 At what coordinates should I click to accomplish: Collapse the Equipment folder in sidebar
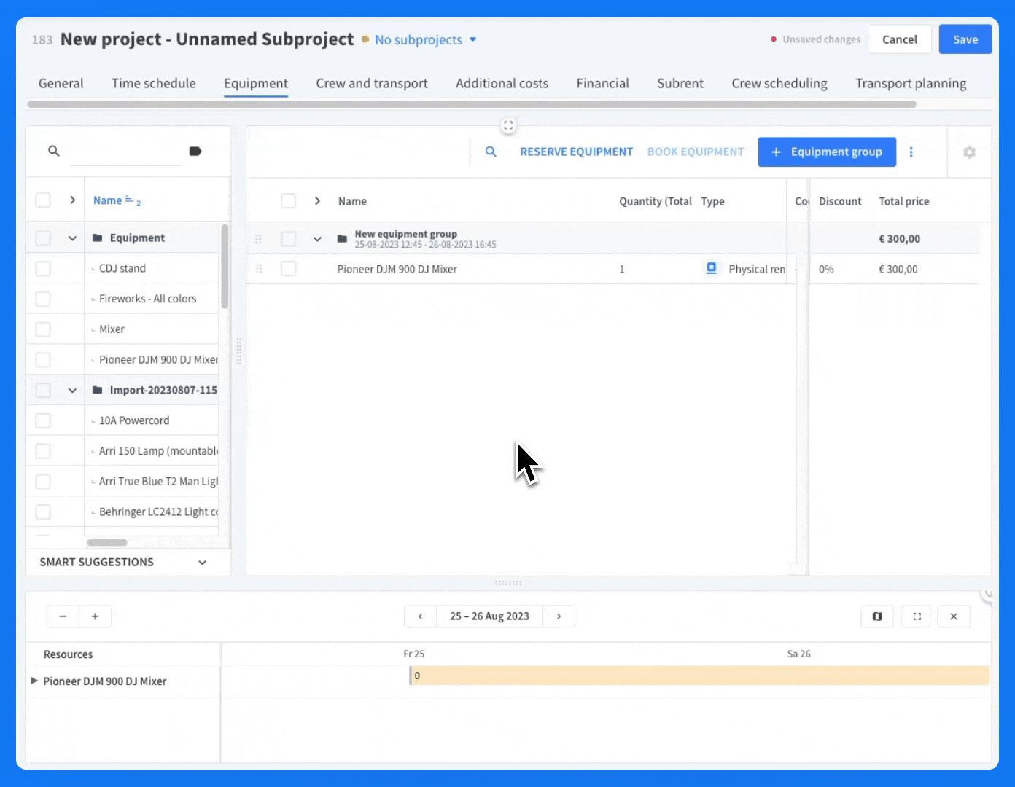[x=72, y=238]
